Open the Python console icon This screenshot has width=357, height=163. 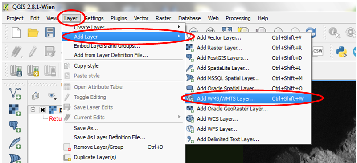(341, 52)
